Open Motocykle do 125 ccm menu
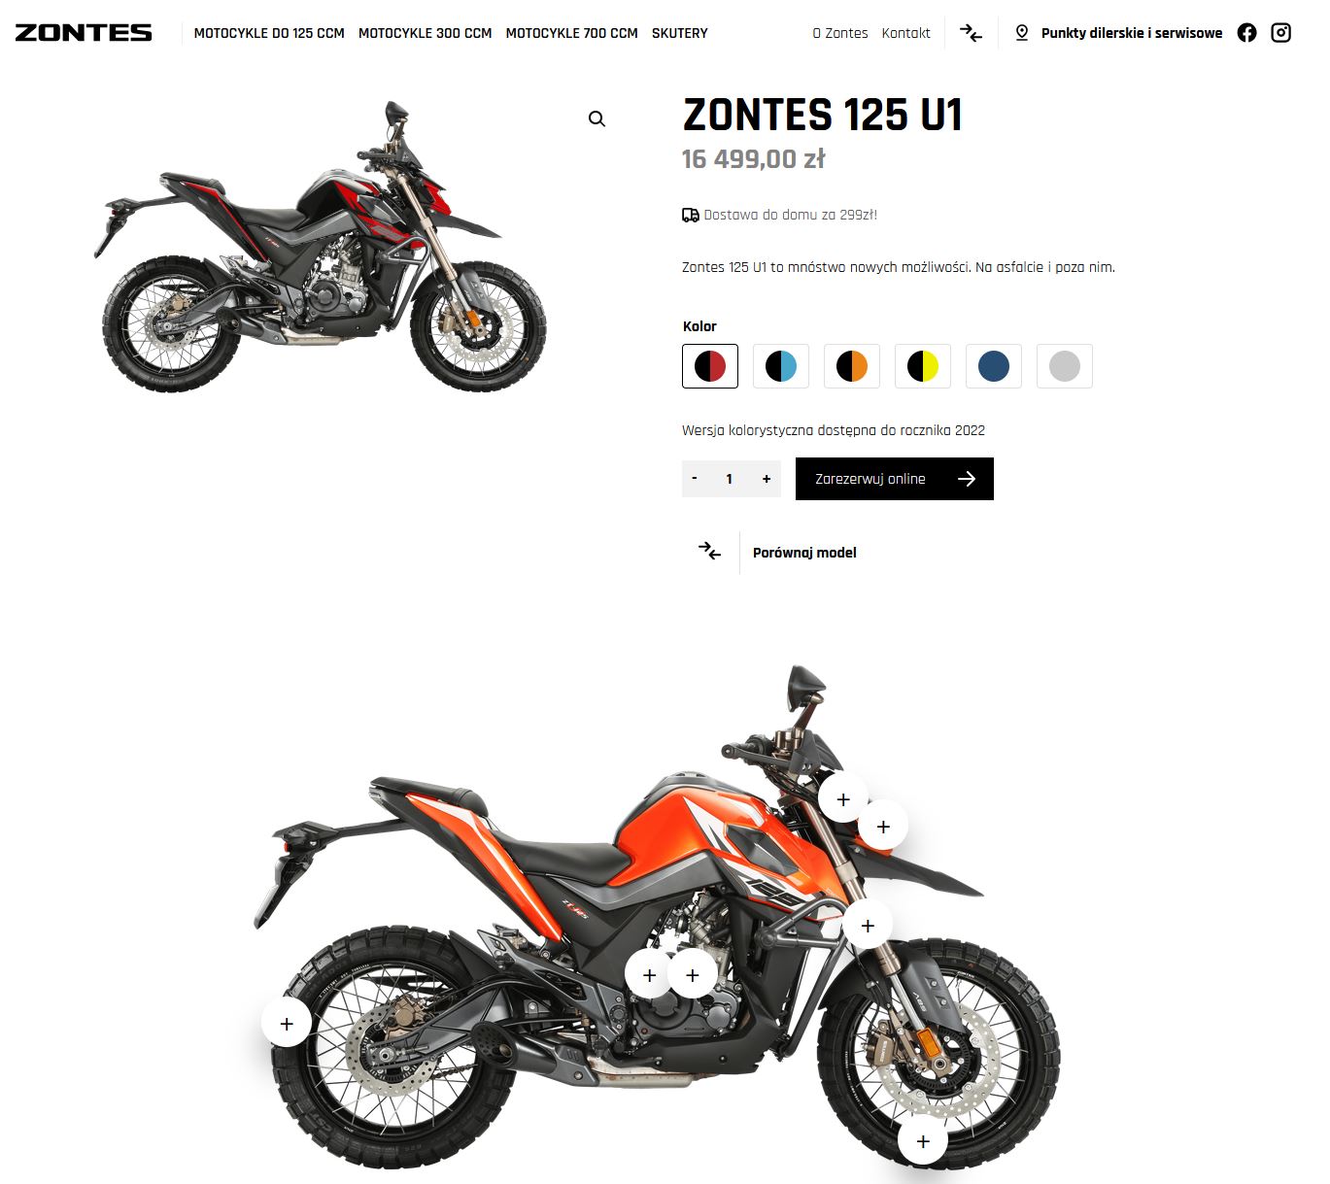The height and width of the screenshot is (1184, 1330). coord(269,33)
